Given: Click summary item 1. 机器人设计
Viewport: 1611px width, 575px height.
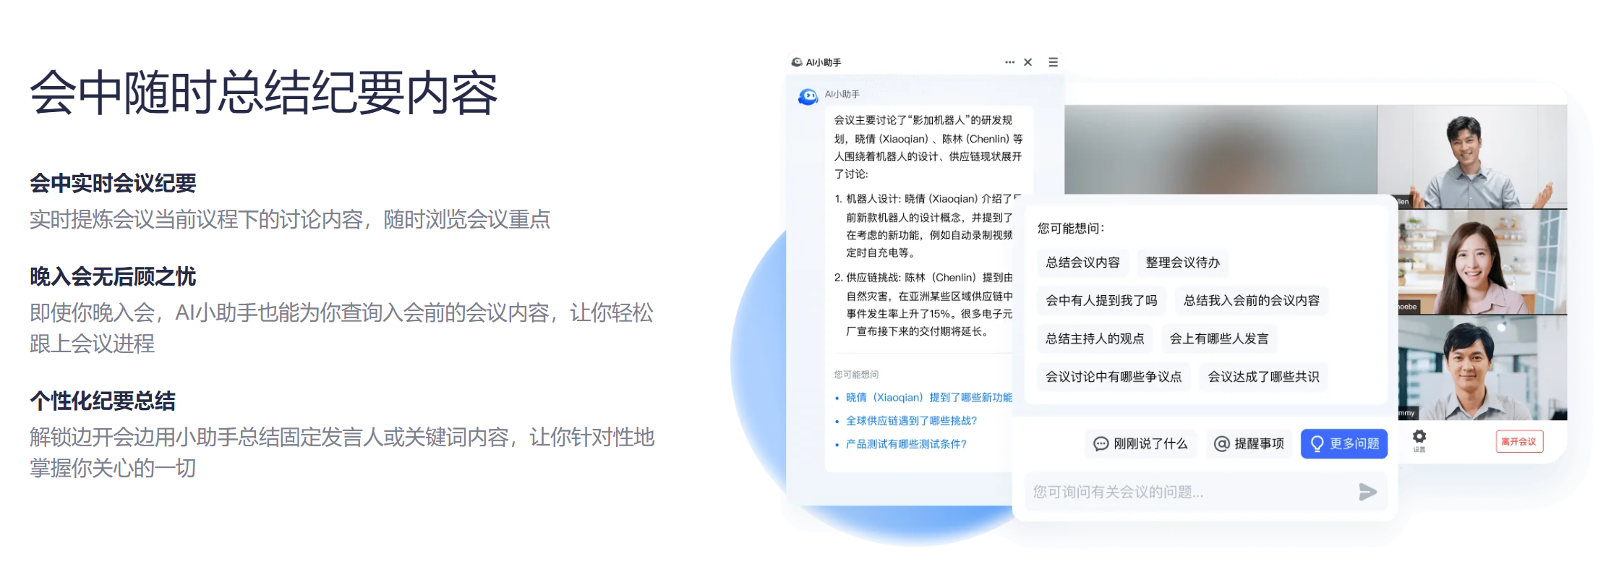Looking at the screenshot, I should tap(927, 226).
